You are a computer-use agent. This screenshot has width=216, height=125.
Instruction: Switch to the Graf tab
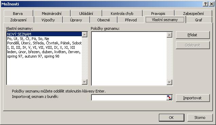[199, 20]
